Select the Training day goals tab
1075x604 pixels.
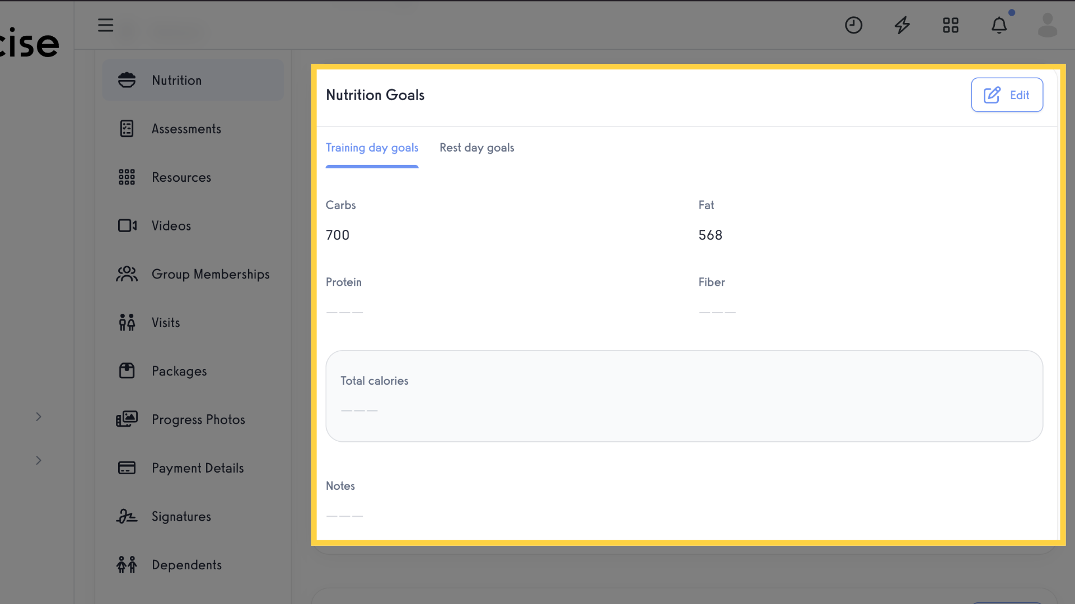[372, 148]
